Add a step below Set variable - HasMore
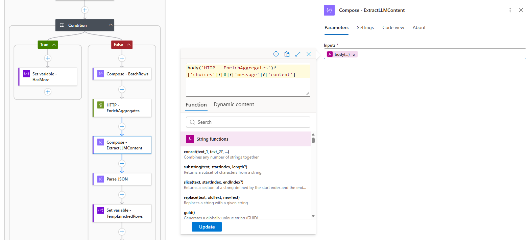Image resolution: width=527 pixels, height=240 pixels. (48, 92)
